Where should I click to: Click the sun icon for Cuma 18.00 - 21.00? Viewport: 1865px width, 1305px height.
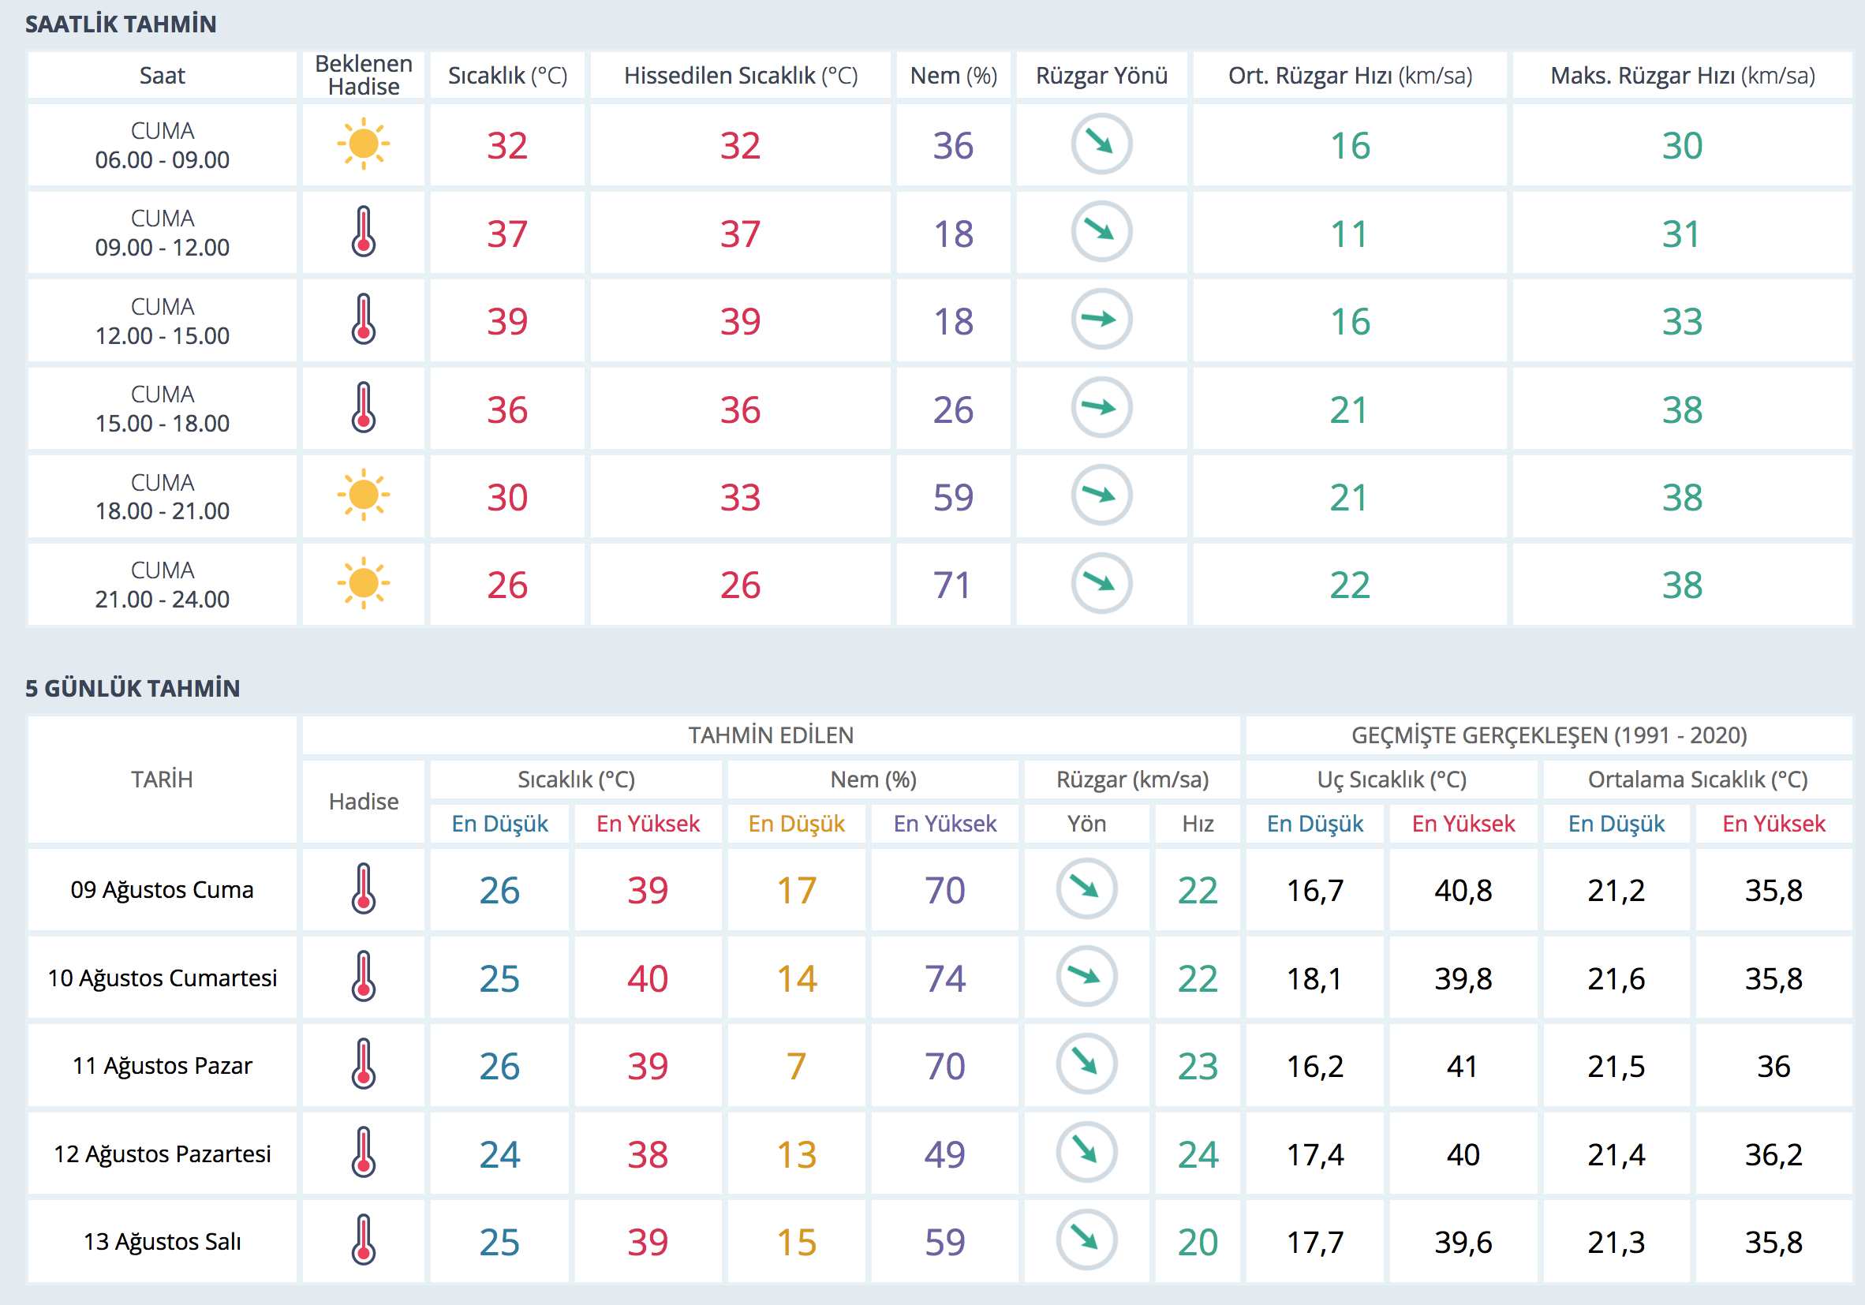pos(363,495)
